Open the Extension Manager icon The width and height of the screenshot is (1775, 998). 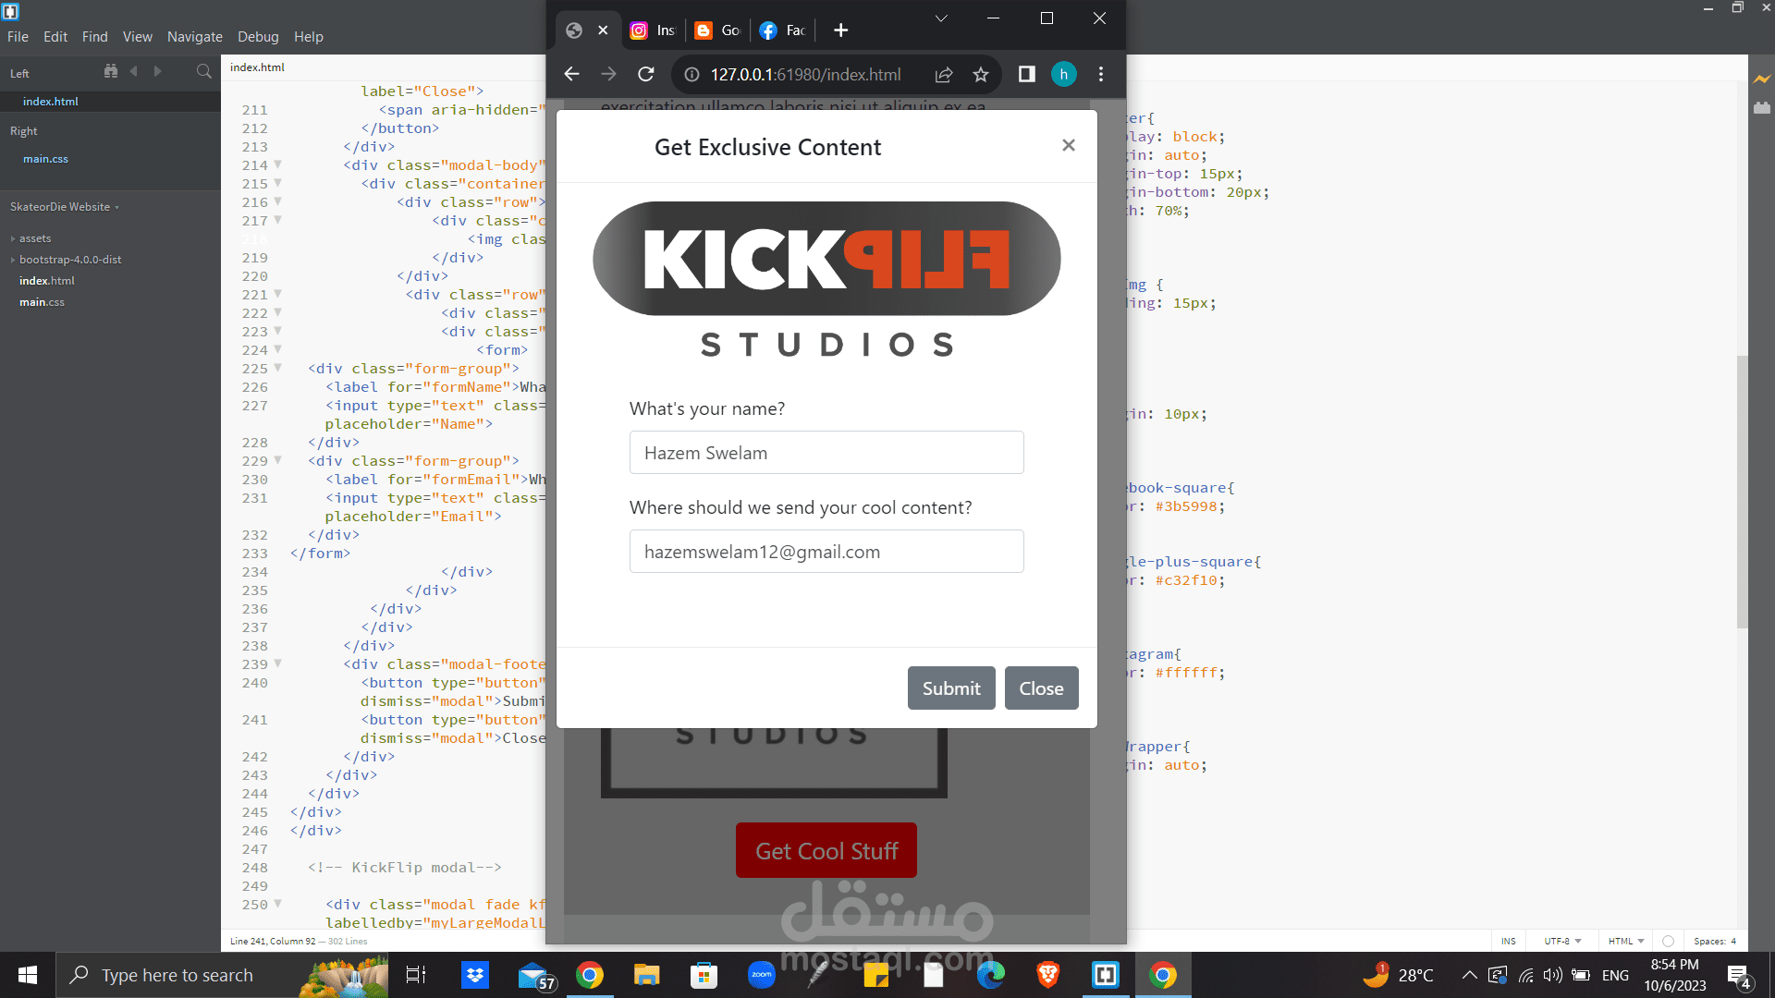(1762, 108)
